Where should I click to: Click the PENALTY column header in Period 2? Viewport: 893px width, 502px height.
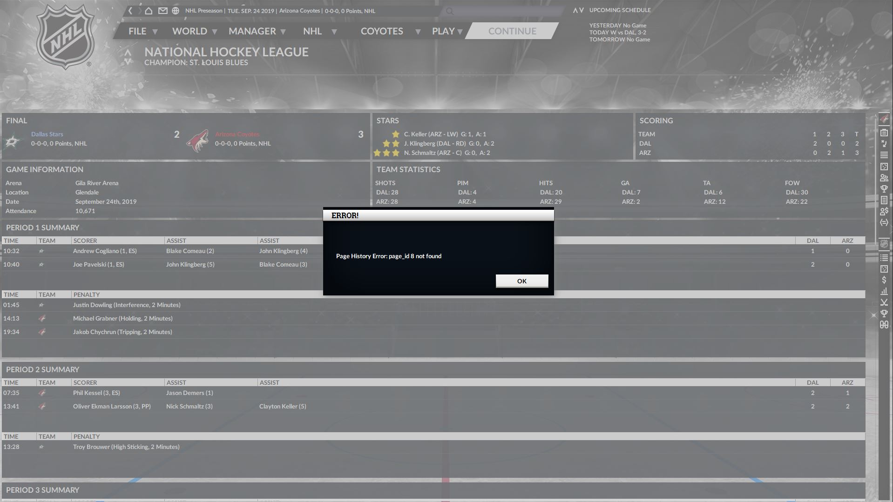tap(86, 436)
